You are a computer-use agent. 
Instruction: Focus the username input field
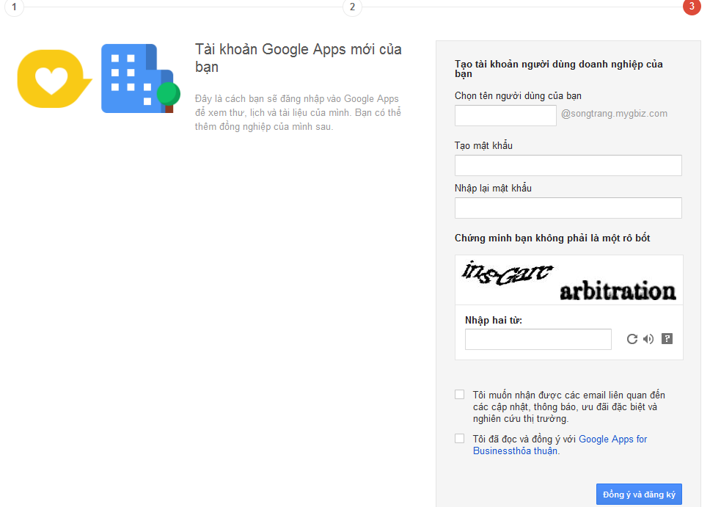coord(505,115)
